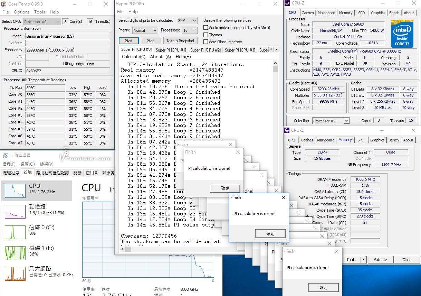The height and width of the screenshot is (296, 421).
Task: Click Tools button in CPU-Z
Action: 351,260
